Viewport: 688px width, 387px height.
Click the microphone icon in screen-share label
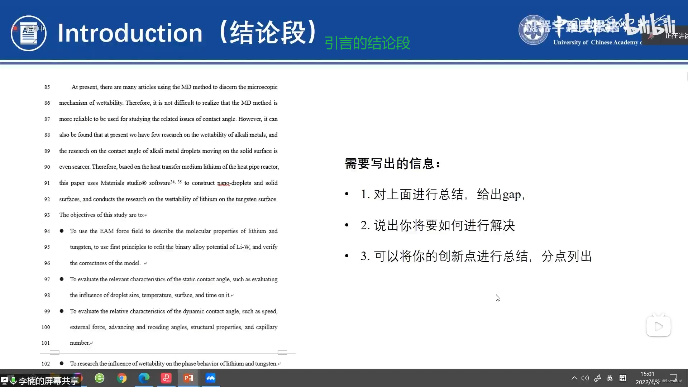pos(13,381)
